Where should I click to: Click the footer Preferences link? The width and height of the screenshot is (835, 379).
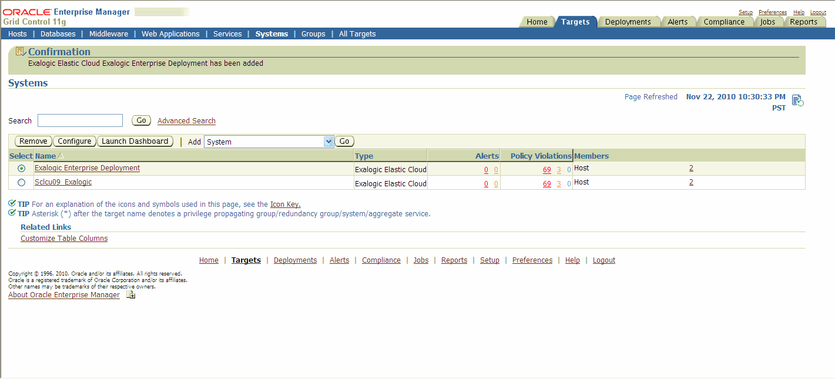pyautogui.click(x=532, y=260)
